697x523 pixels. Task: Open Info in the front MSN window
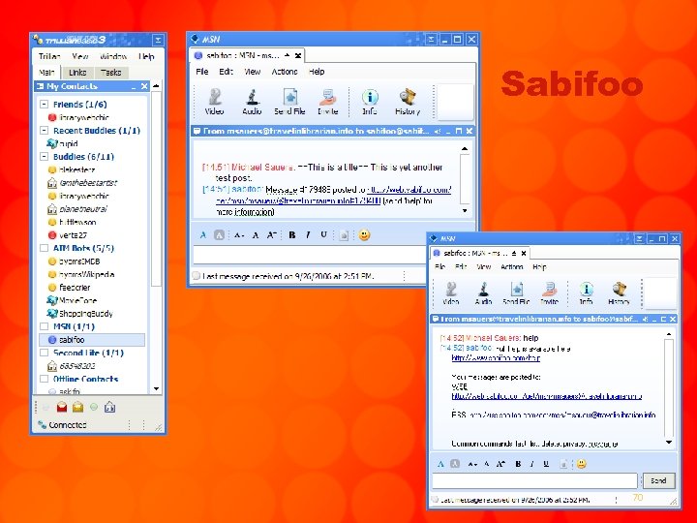(586, 293)
